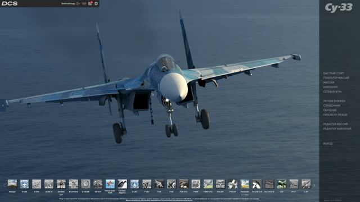360x202 pixels.
Task: Open module manager icon with red badge
Action: pyautogui.click(x=90, y=3)
